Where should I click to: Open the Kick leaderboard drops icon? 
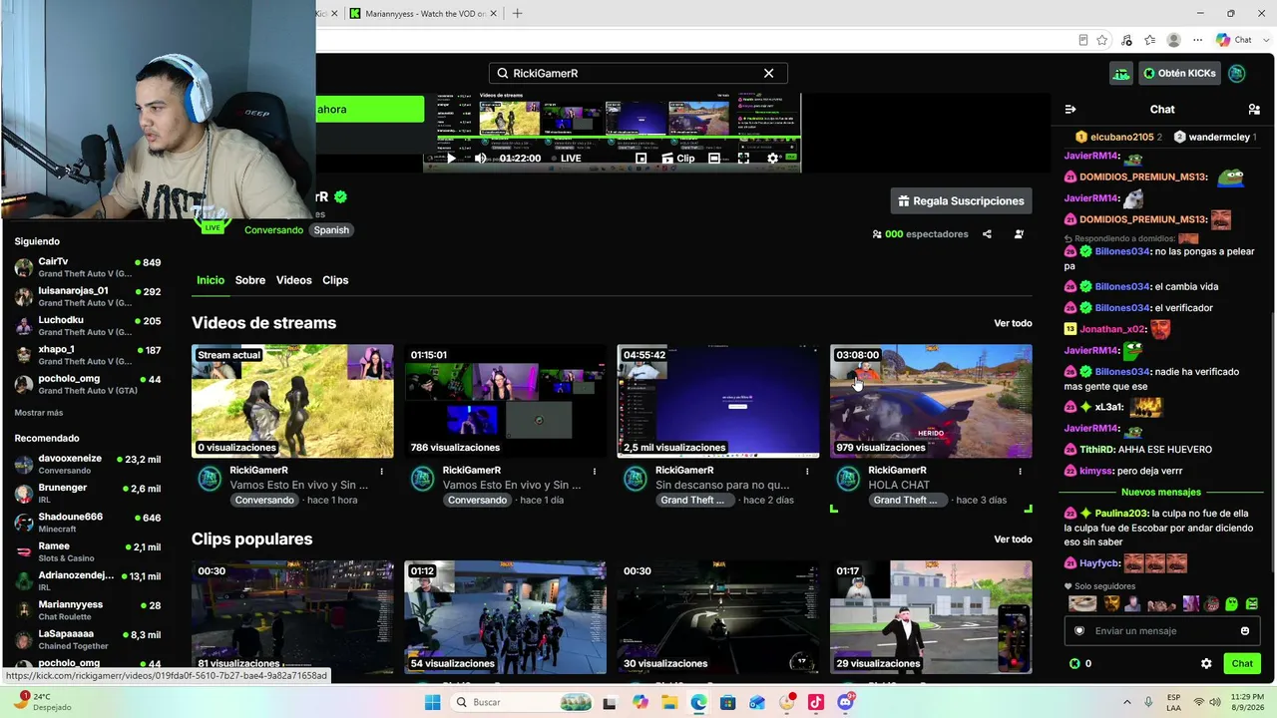[1121, 73]
